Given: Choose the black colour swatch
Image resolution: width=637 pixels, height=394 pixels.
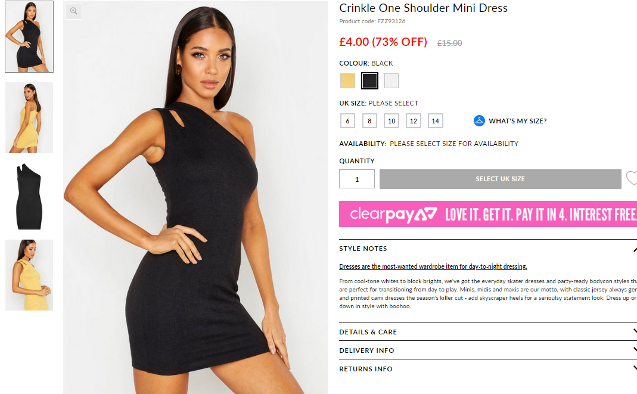Looking at the screenshot, I should click(369, 80).
